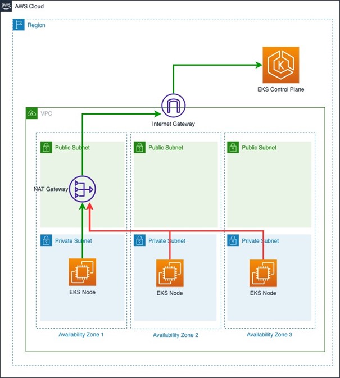Click the VPC cloud icon
This screenshot has width=340, height=378.
(32, 113)
